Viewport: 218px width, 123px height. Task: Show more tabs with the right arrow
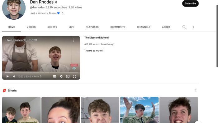point(193,27)
